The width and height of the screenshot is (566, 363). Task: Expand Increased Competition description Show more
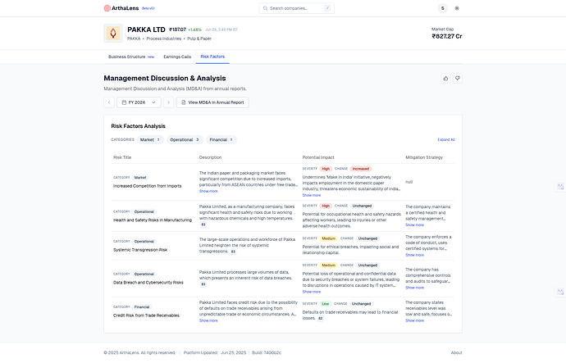click(208, 191)
